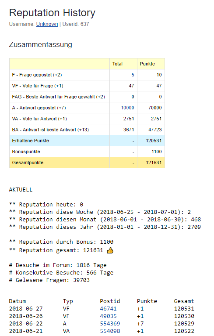Click Konsekutive Besuche: 566 Tage
Image resolution: width=214 pixels, height=336 pixels.
(x=61, y=273)
